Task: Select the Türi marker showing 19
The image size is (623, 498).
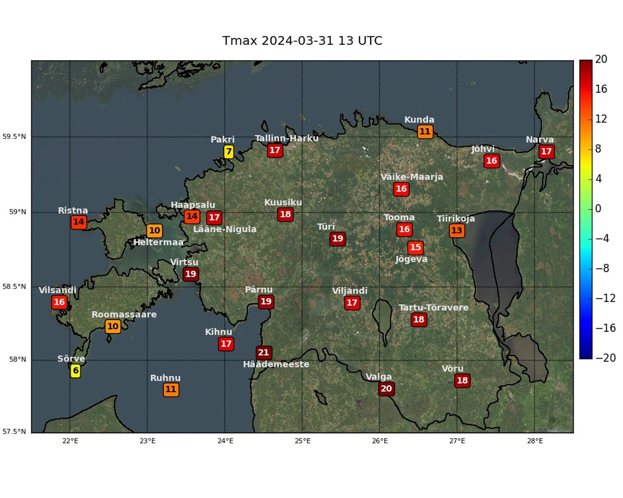Action: coord(337,239)
